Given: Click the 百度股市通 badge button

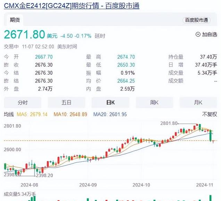Looking at the screenshot, I should click(x=196, y=20).
